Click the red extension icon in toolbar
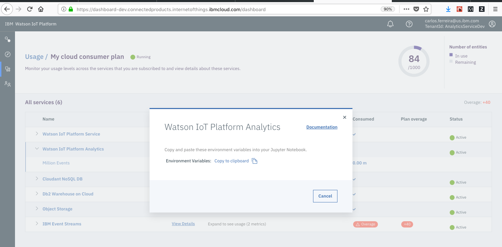Screen dimensions: 502x247 click(x=459, y=9)
